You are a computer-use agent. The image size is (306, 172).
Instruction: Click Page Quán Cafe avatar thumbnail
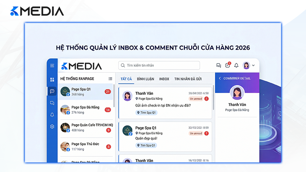[65, 128]
